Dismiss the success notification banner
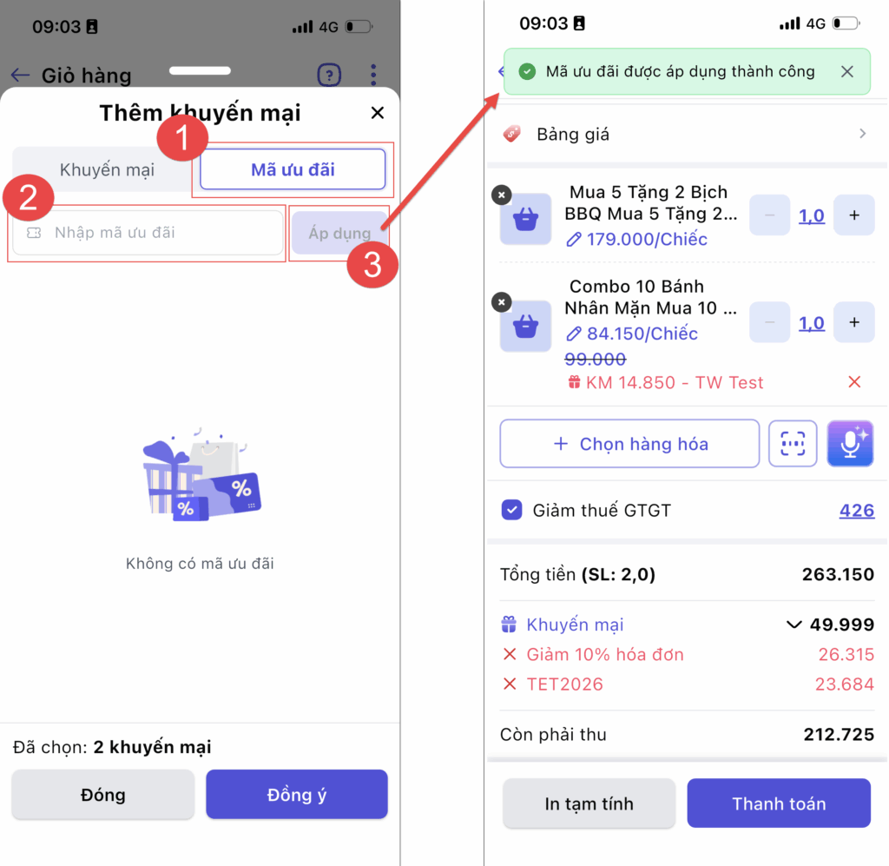 pos(847,71)
